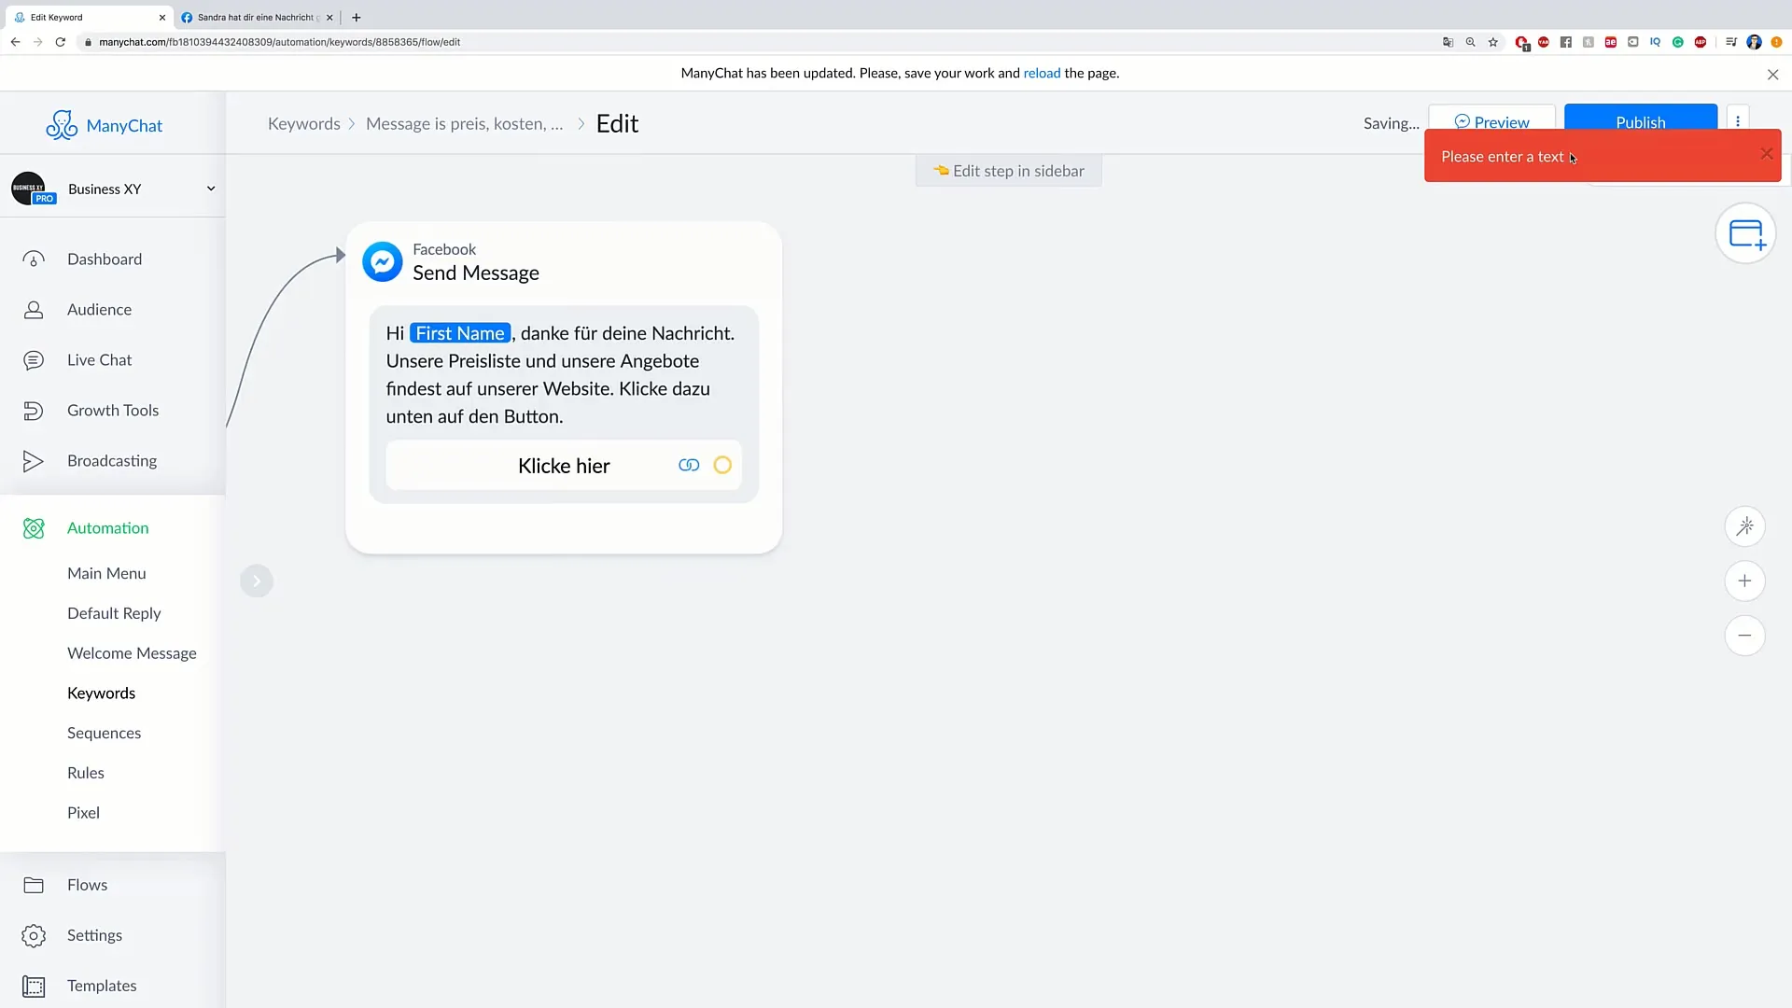Click the yellow connector circle on Klicke hier

tap(722, 465)
